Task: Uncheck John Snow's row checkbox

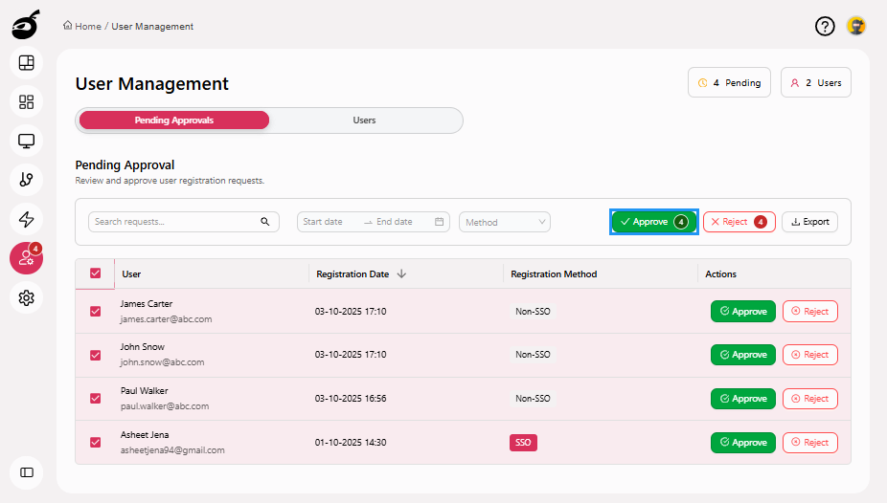Action: click(96, 355)
